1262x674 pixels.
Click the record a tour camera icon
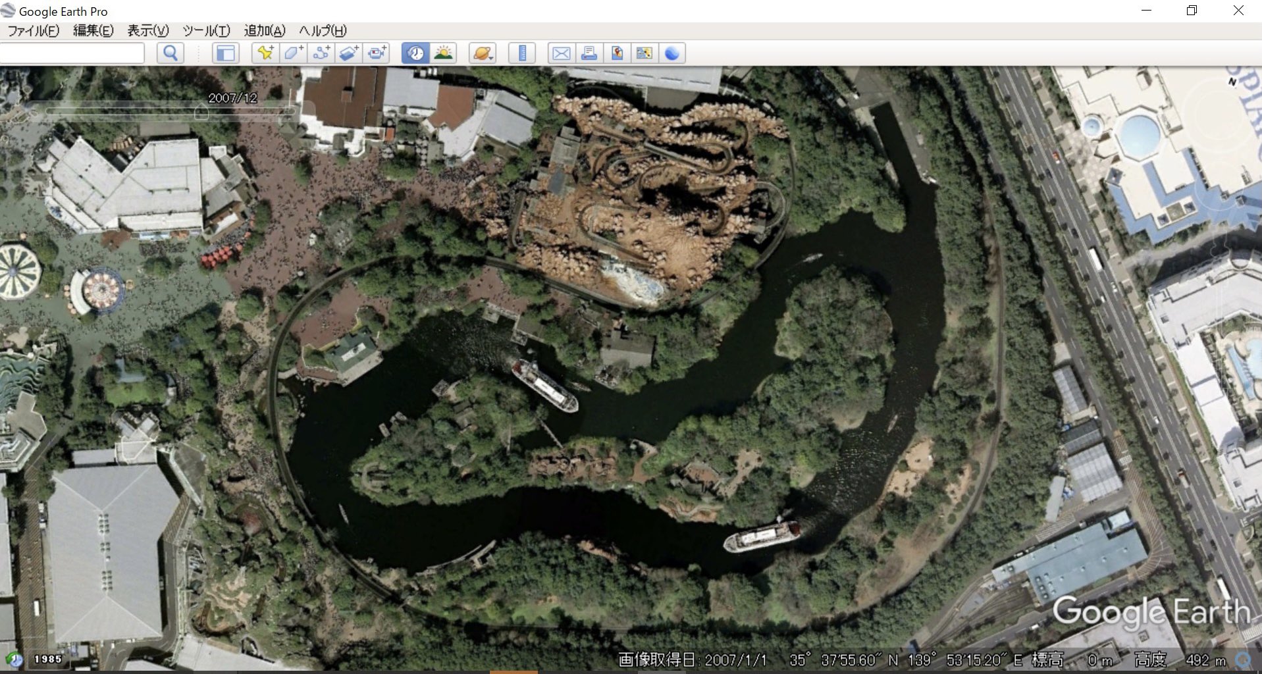click(x=377, y=53)
